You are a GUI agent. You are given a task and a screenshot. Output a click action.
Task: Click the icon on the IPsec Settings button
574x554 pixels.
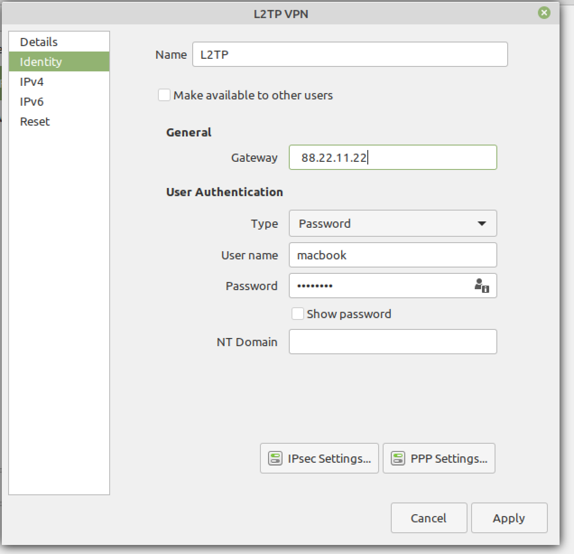click(x=274, y=458)
